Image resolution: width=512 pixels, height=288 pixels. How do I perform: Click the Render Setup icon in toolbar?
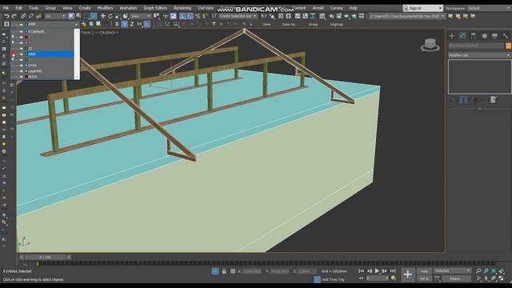tap(332, 16)
